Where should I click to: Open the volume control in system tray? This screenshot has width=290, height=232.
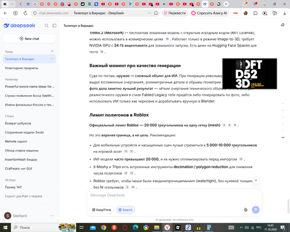point(246,227)
